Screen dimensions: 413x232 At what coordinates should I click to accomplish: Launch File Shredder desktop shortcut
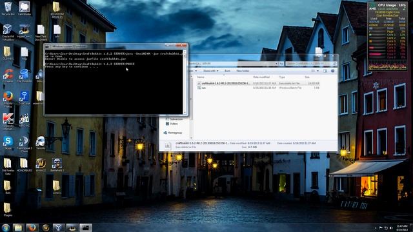coord(25,76)
